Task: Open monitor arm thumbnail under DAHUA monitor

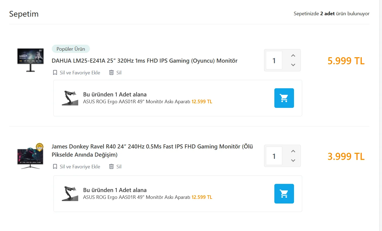Action: (70, 98)
